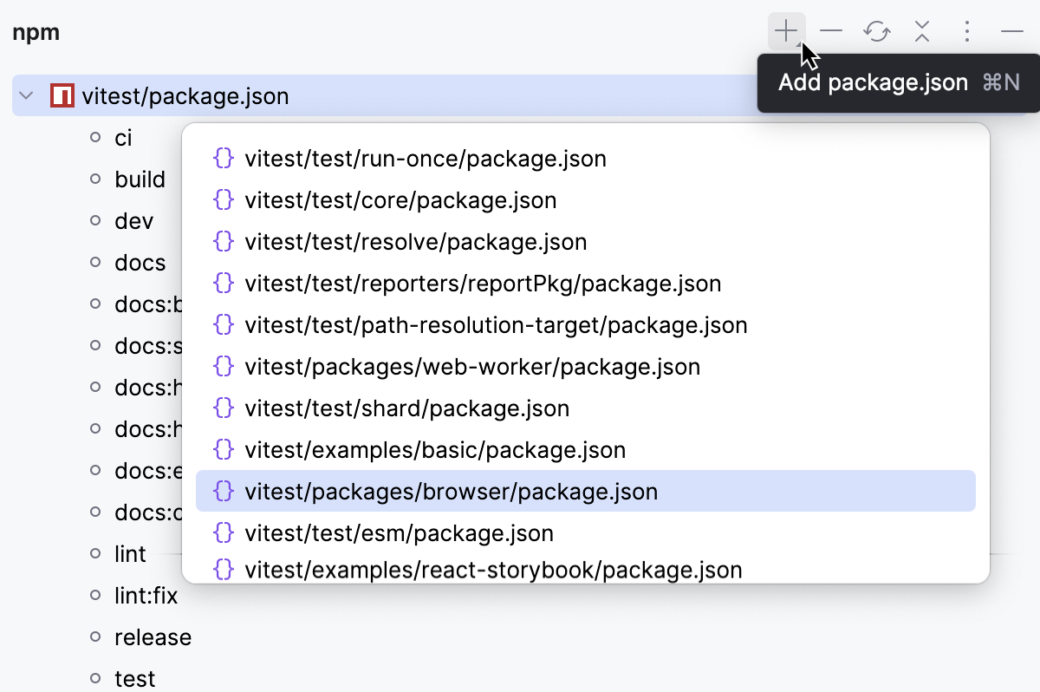Click the {} icon beside vitest/examples/basic/package.json

[223, 449]
